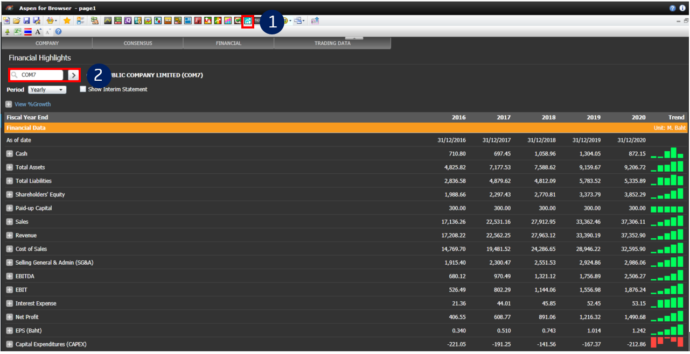Screen dimensions: 690x354
Task: Expand the Capital Expenditures (CAPEX) row
Action: tap(9, 344)
